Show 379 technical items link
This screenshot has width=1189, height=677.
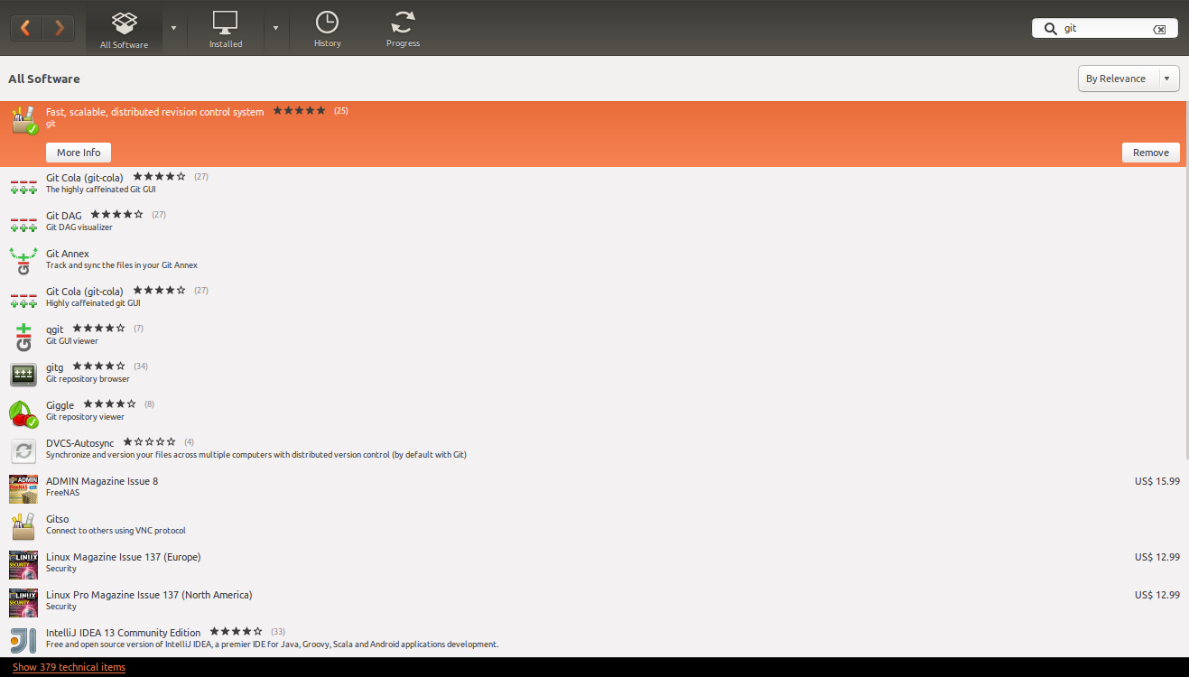click(x=69, y=667)
